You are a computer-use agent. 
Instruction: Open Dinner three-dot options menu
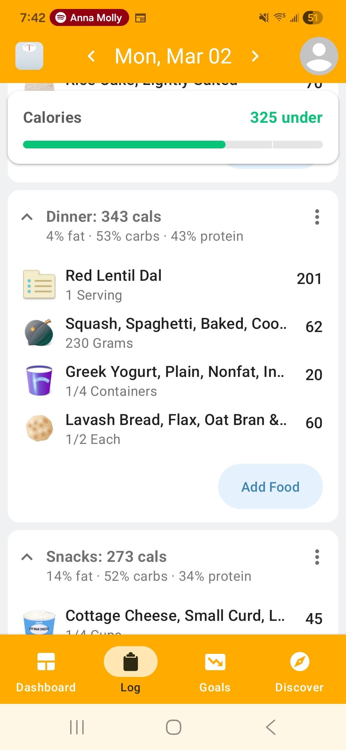[x=317, y=217]
